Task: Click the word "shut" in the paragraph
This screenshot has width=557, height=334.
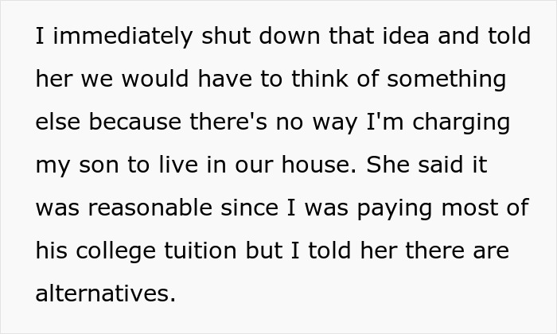Action: click(225, 37)
